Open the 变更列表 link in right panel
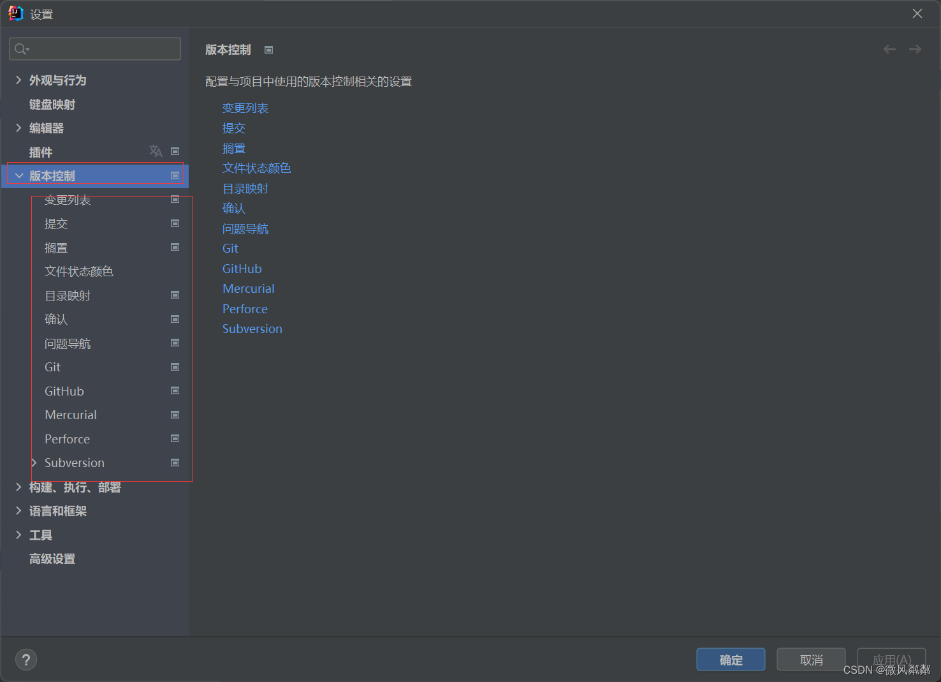 (245, 108)
